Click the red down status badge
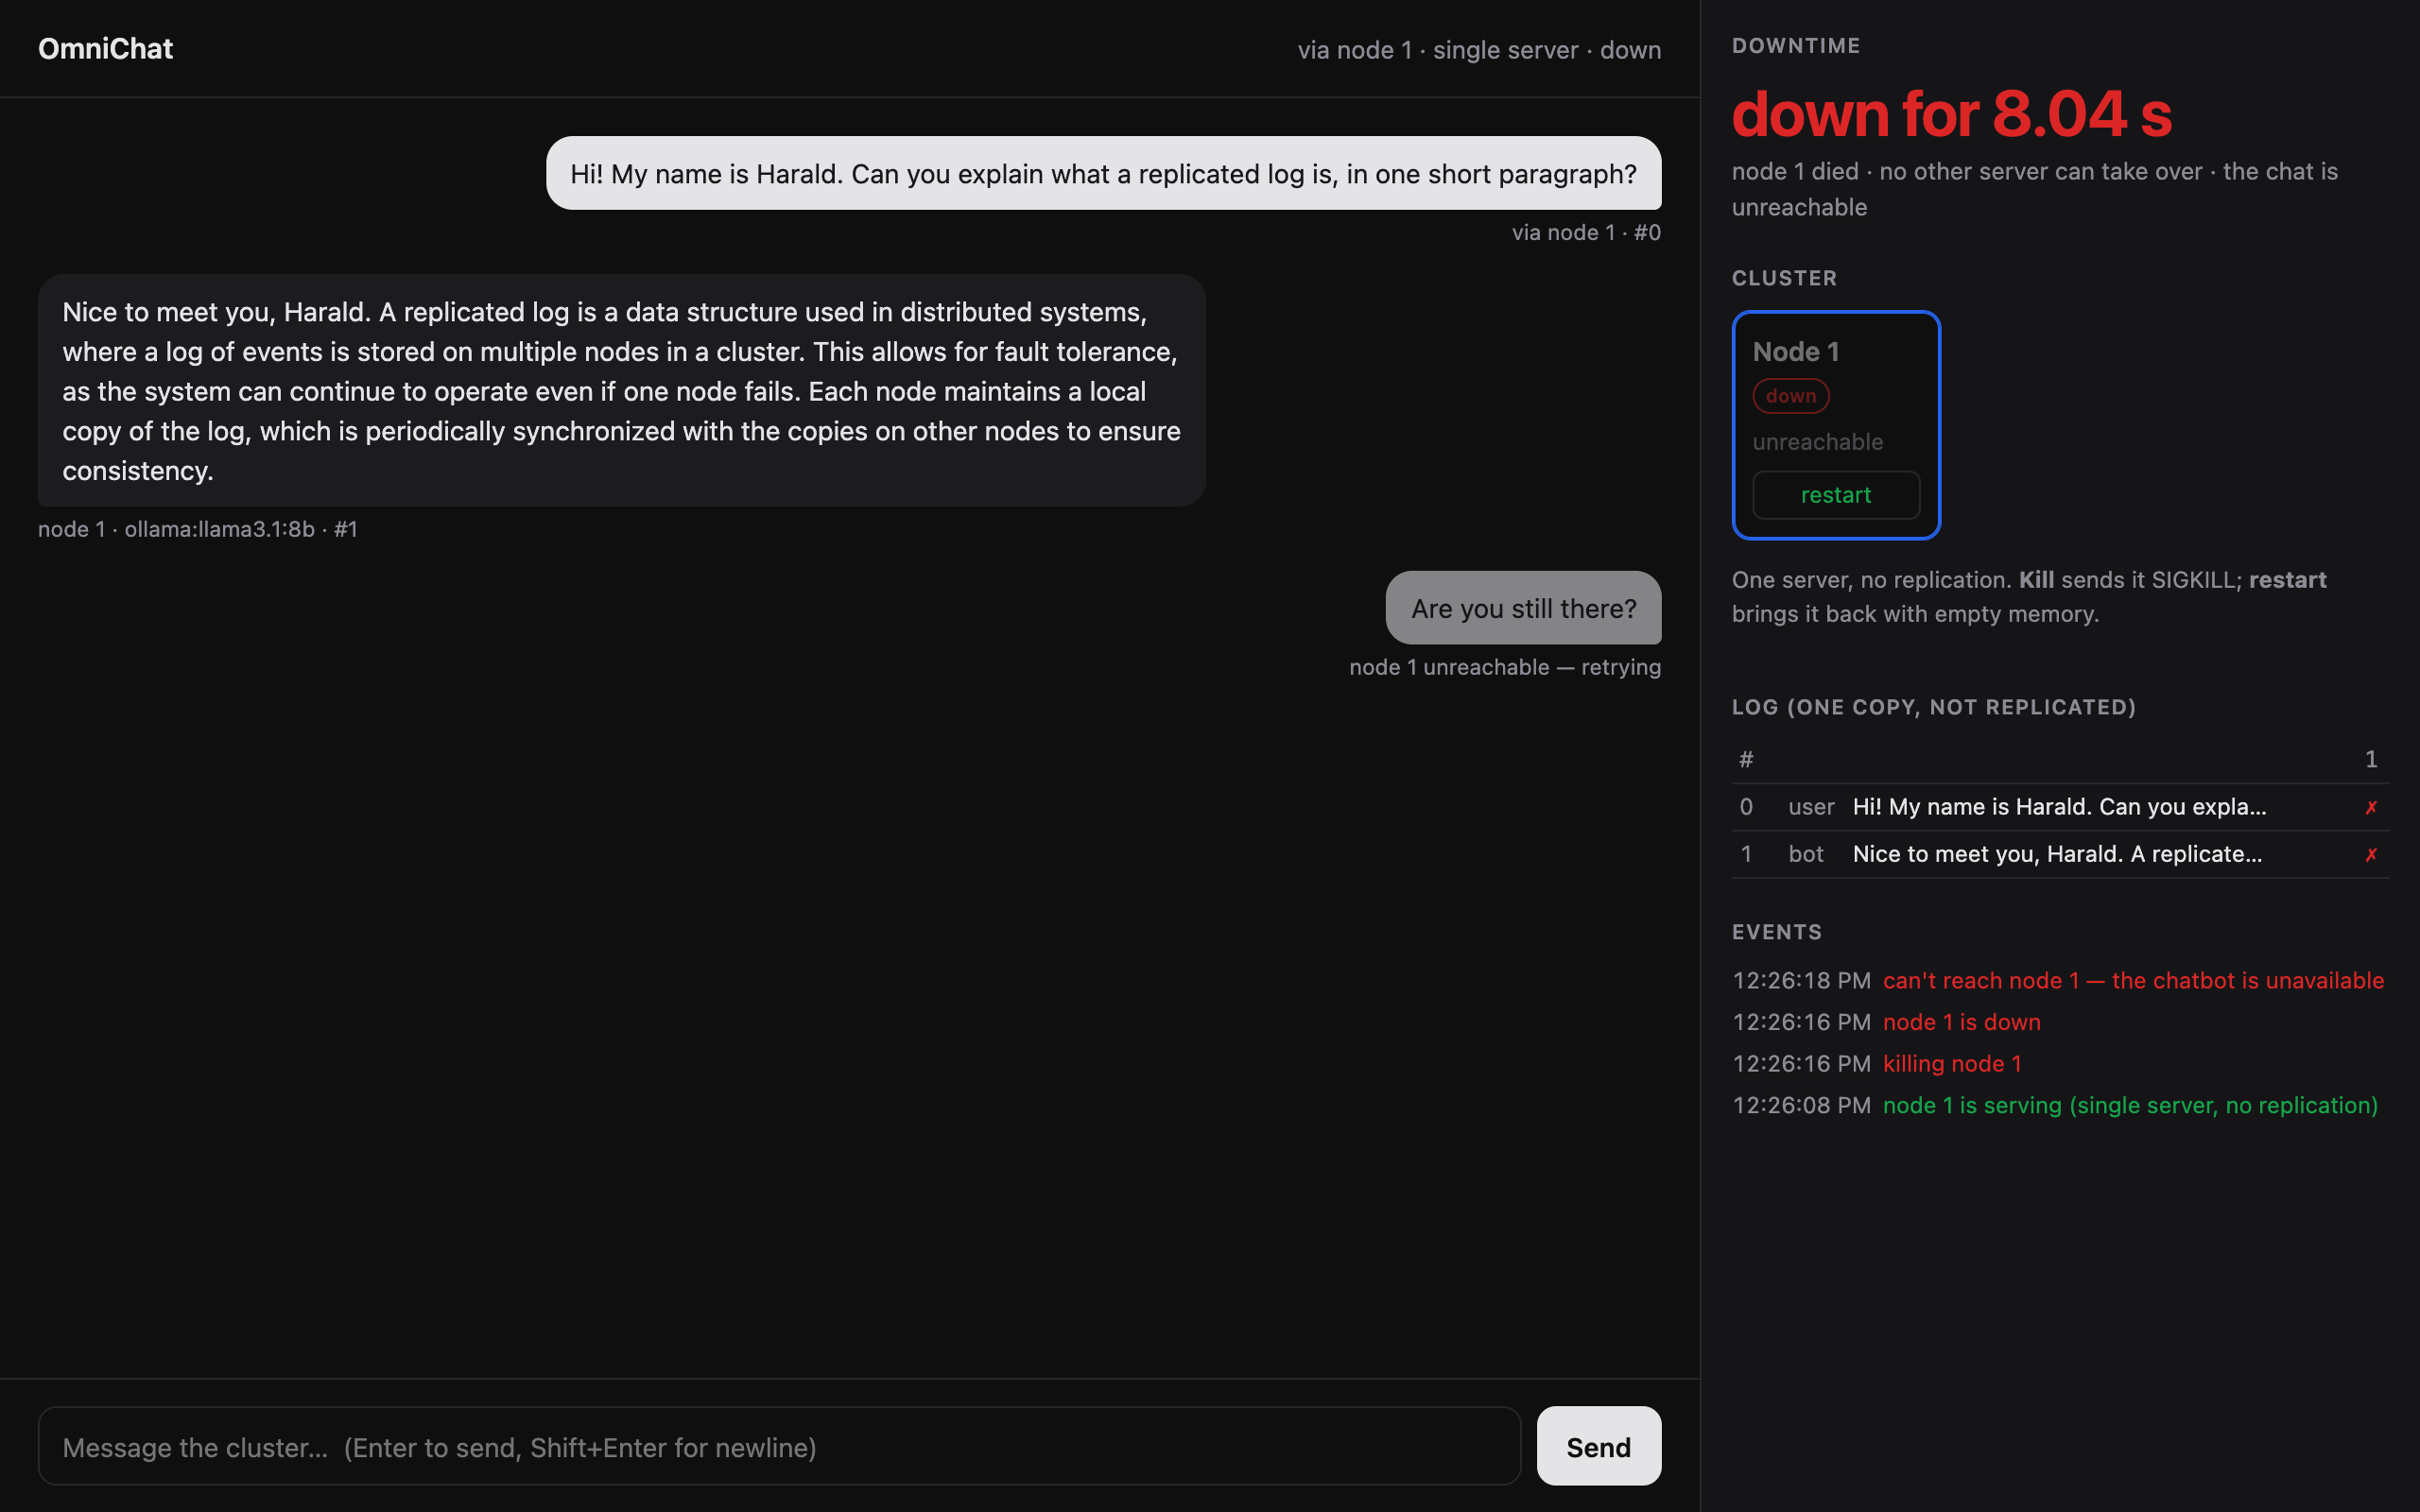 click(x=1790, y=396)
